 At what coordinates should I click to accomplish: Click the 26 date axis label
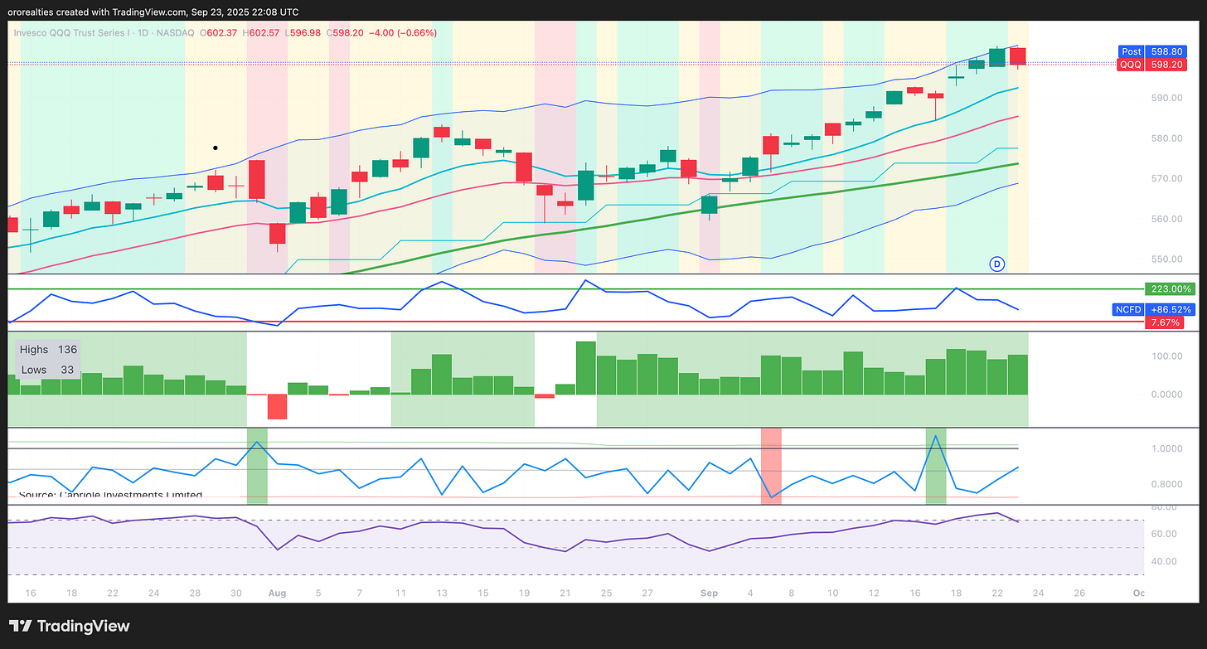click(1079, 593)
